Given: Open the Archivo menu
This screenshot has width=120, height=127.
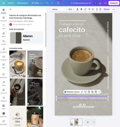Looking at the screenshot, I should [11, 3].
